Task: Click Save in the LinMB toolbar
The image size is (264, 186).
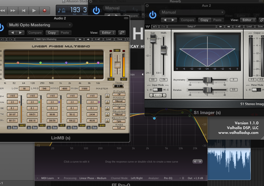Action: point(120,39)
